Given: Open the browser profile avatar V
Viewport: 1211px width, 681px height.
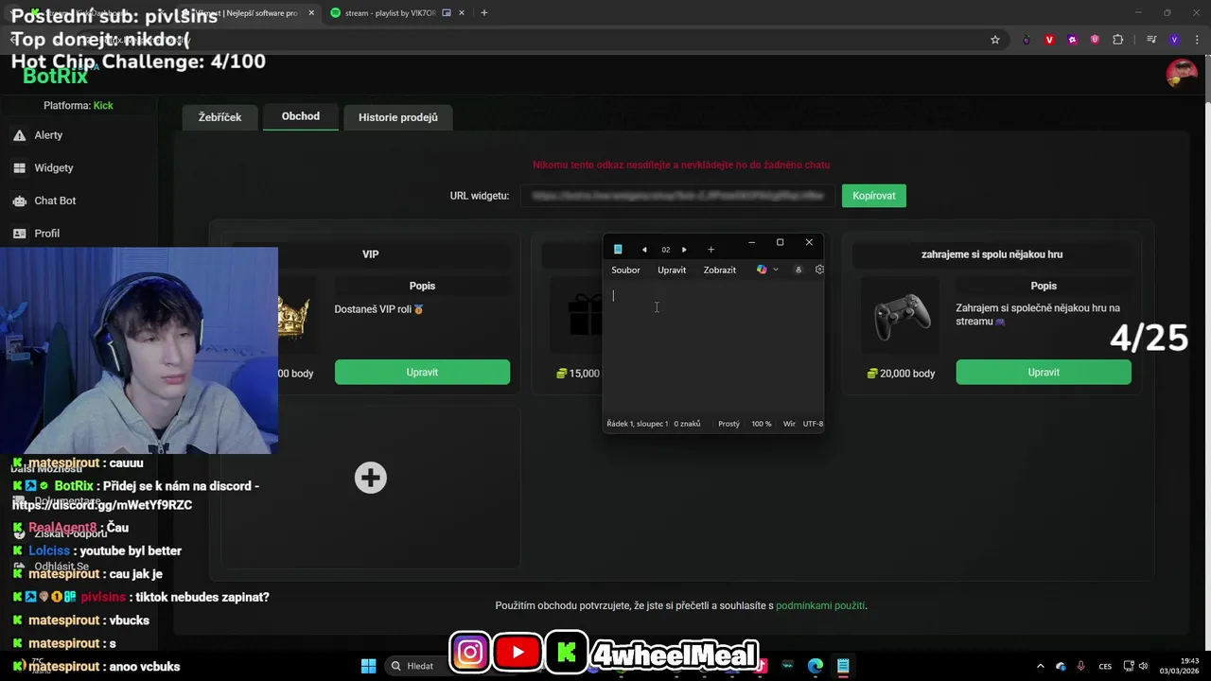Looking at the screenshot, I should 1174,40.
